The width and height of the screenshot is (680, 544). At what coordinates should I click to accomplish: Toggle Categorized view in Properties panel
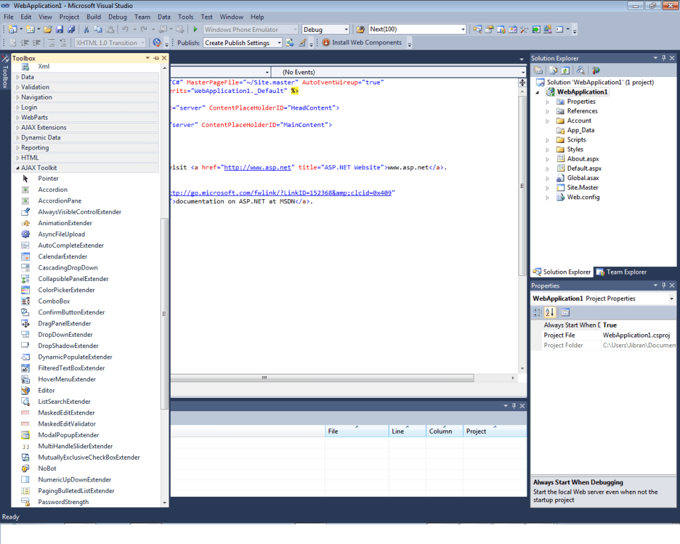click(538, 312)
